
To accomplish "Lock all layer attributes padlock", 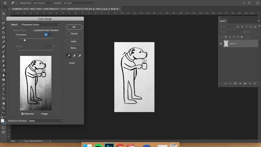I will (242, 37).
